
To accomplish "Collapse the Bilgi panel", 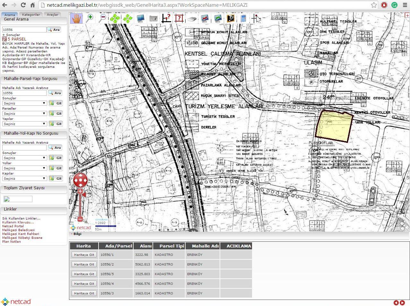I will pos(72,234).
